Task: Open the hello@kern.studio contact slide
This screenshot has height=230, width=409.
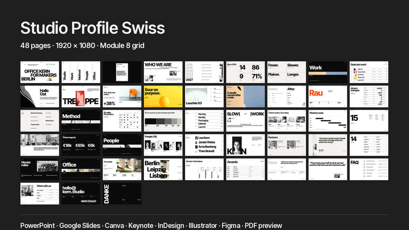Action: click(x=81, y=194)
